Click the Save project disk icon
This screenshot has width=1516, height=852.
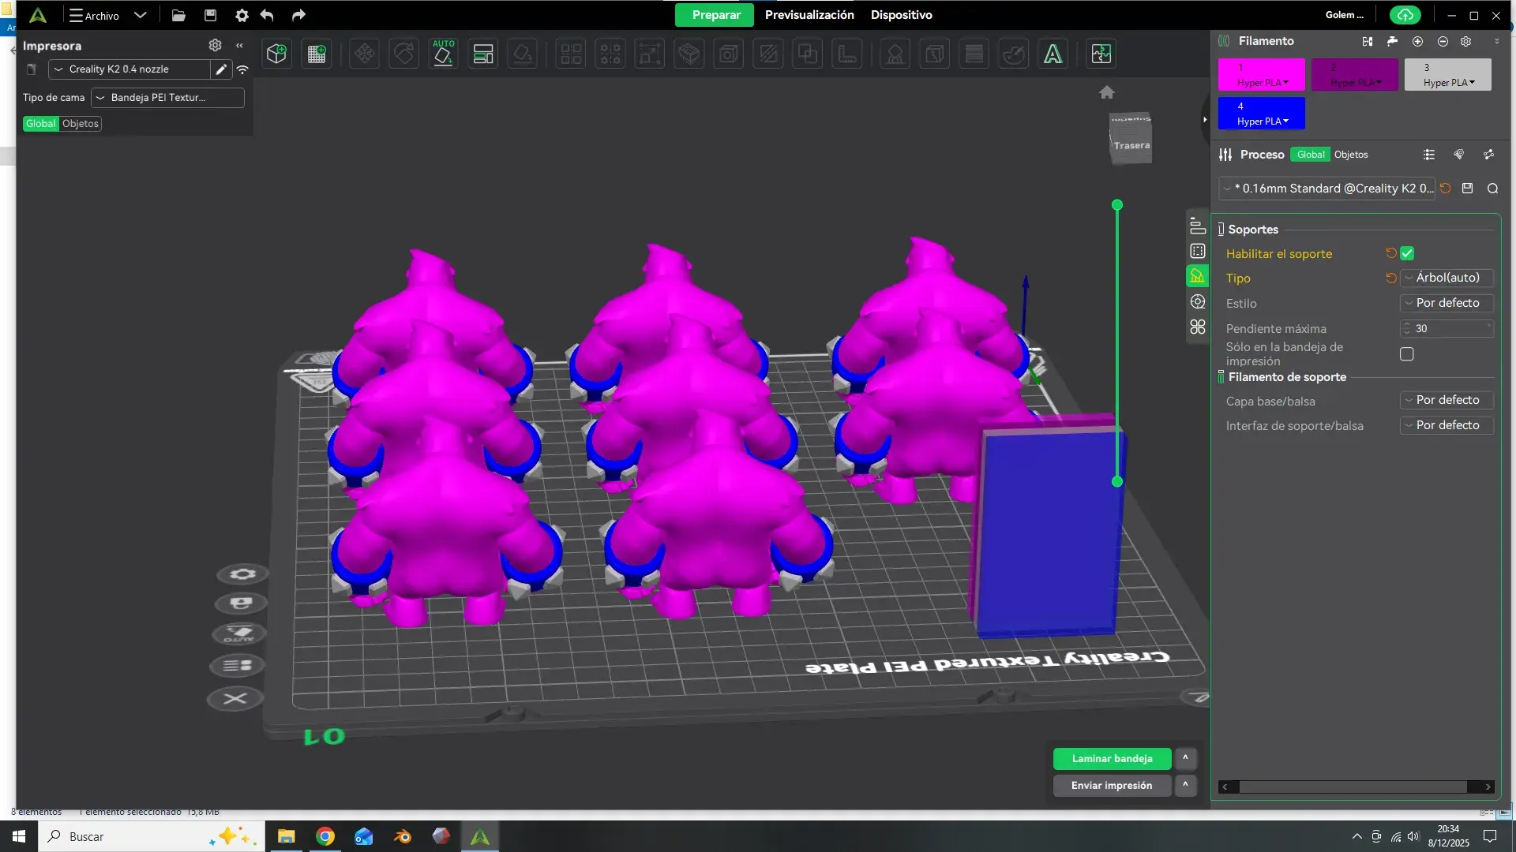[210, 15]
